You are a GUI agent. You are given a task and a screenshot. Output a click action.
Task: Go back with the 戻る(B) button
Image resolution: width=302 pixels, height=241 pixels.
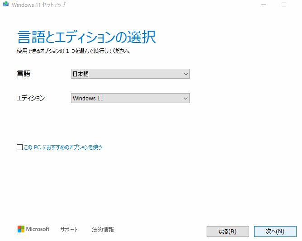point(228,232)
